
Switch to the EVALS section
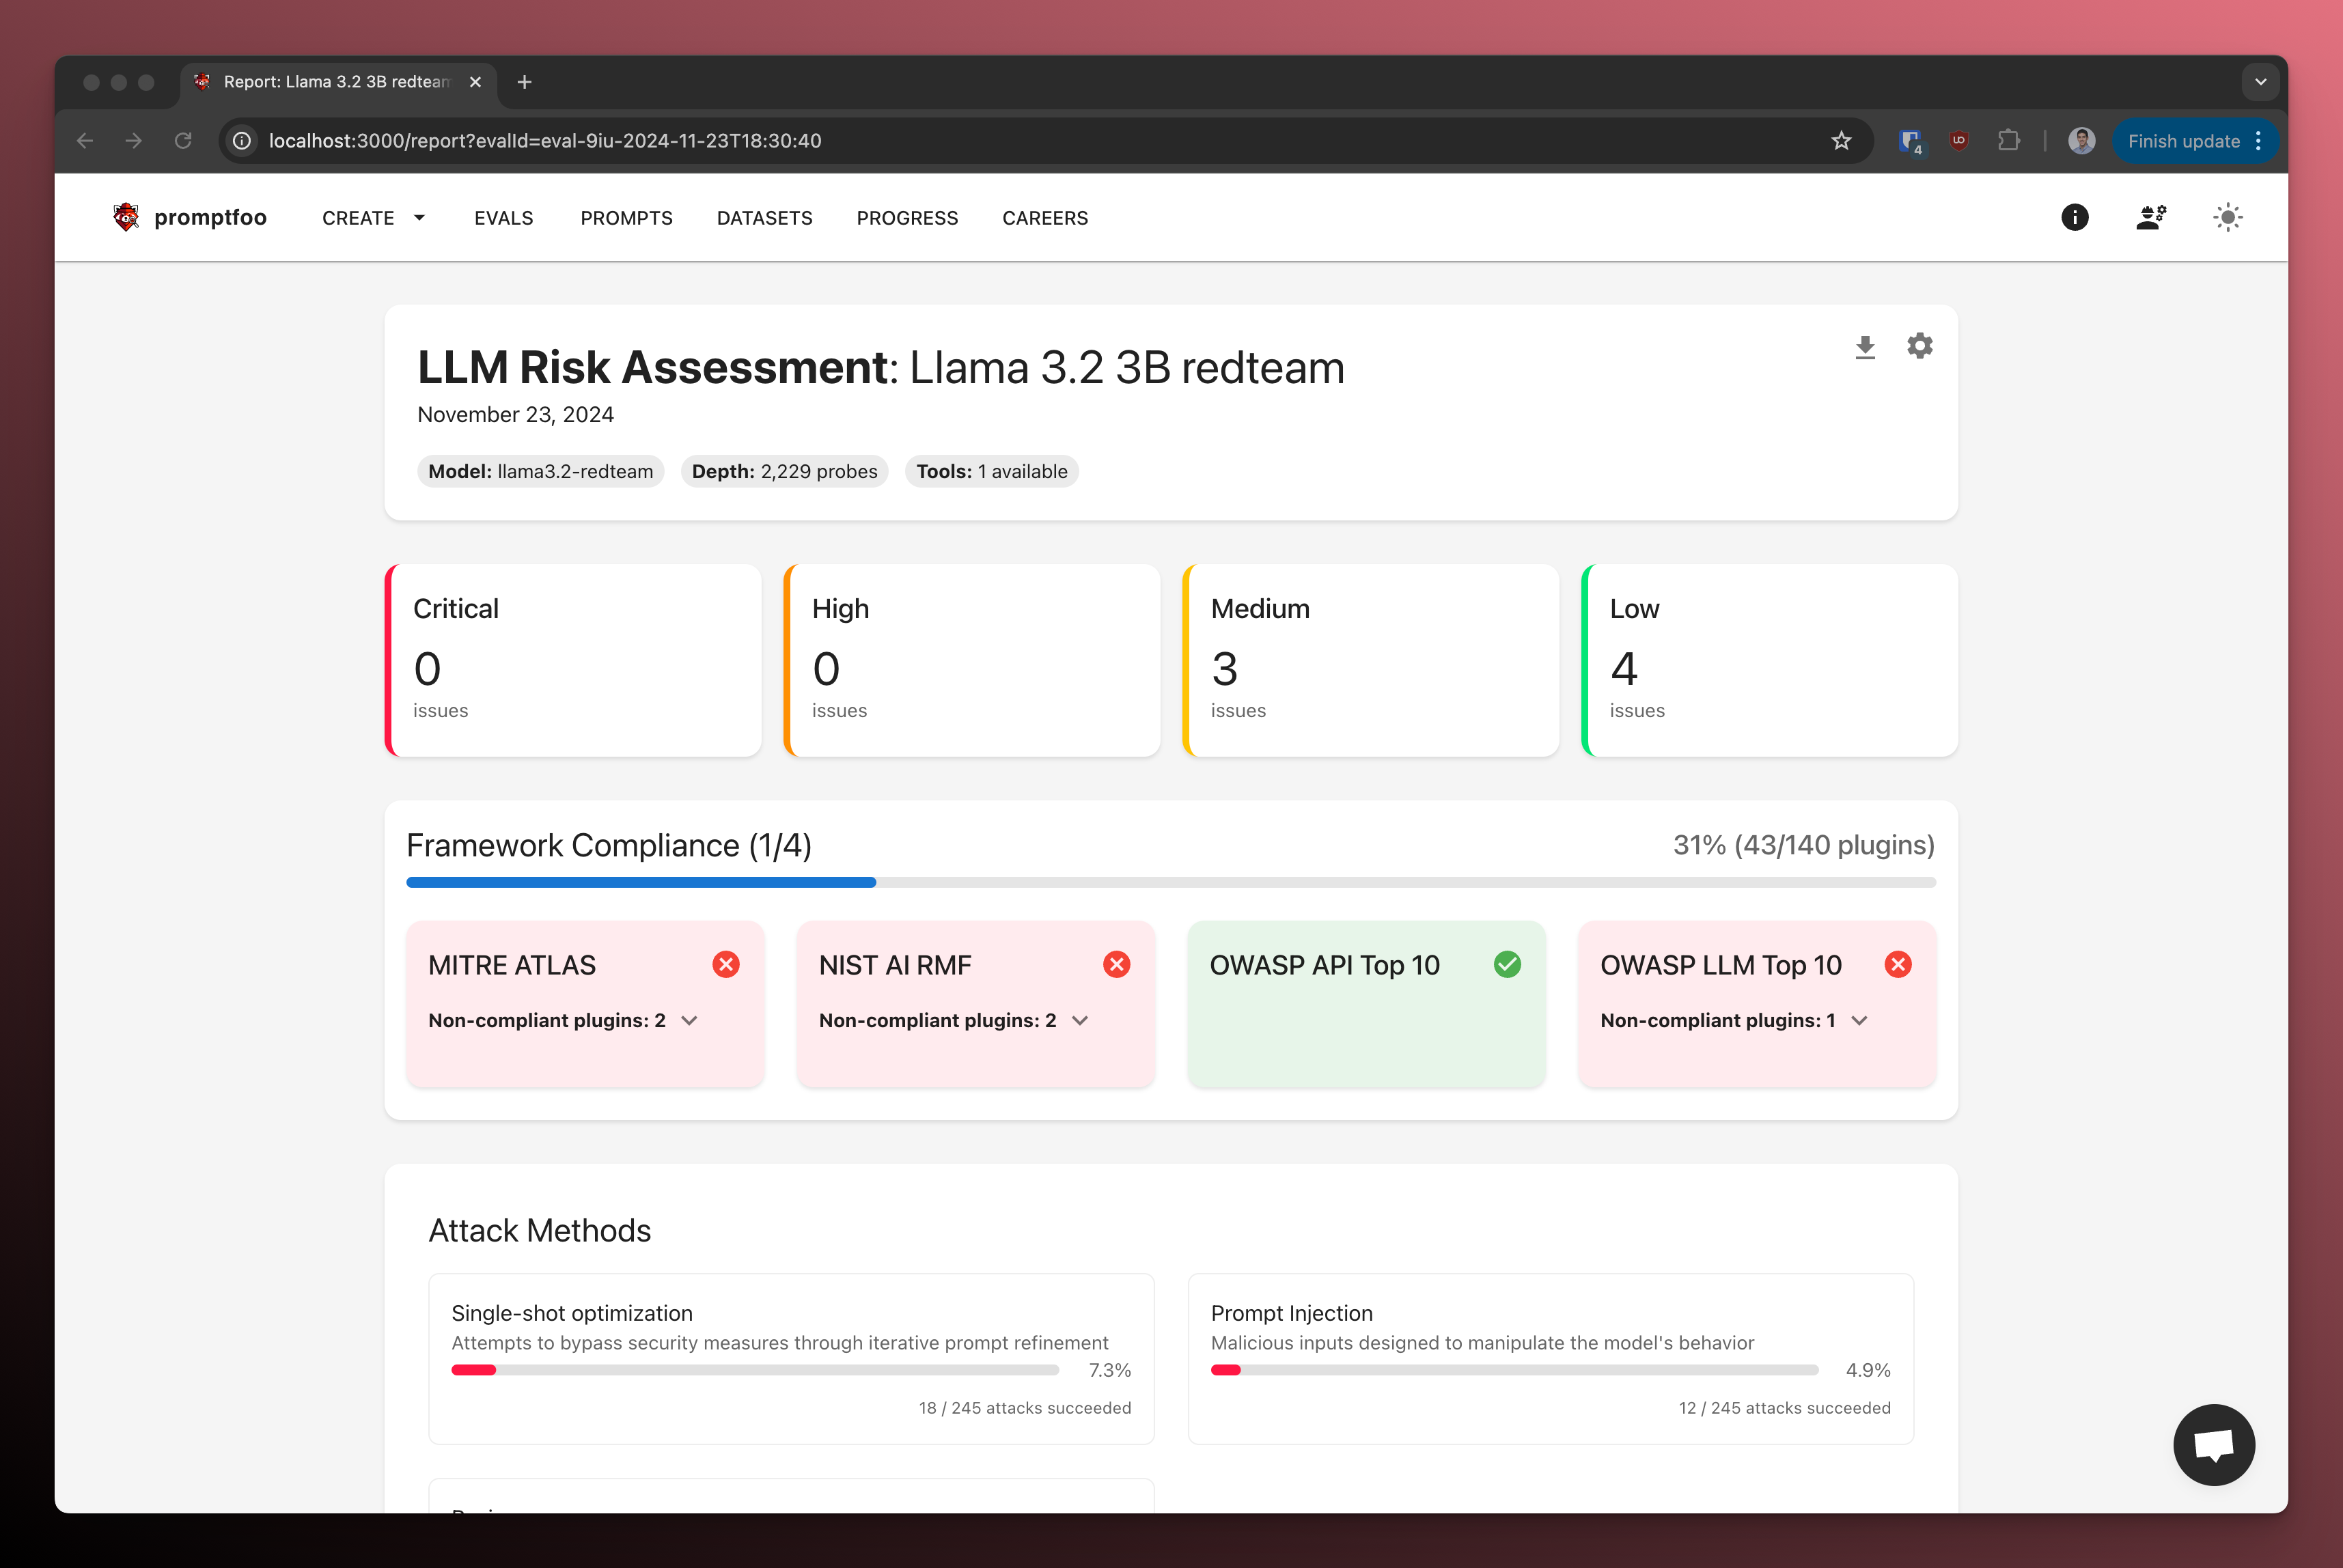point(503,217)
